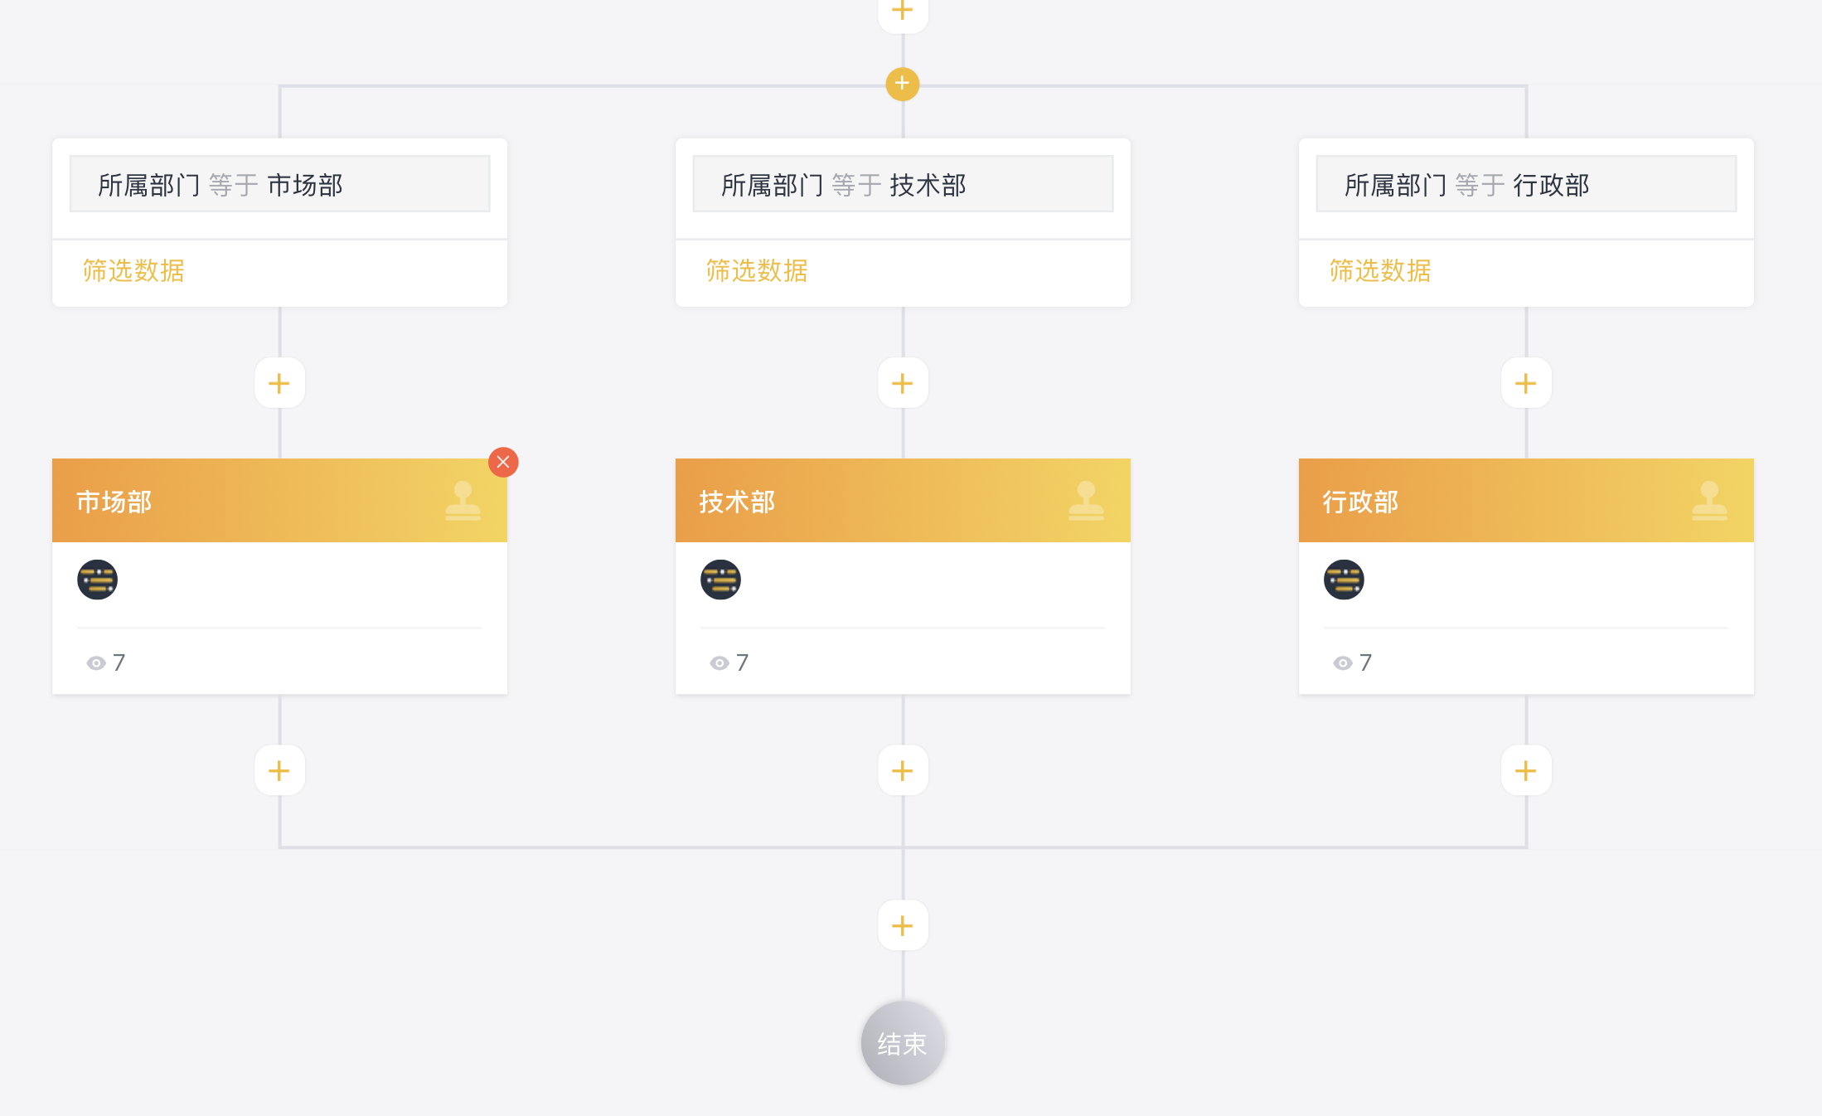Click the red delete button on 市场部 node
The width and height of the screenshot is (1822, 1116).
[503, 462]
